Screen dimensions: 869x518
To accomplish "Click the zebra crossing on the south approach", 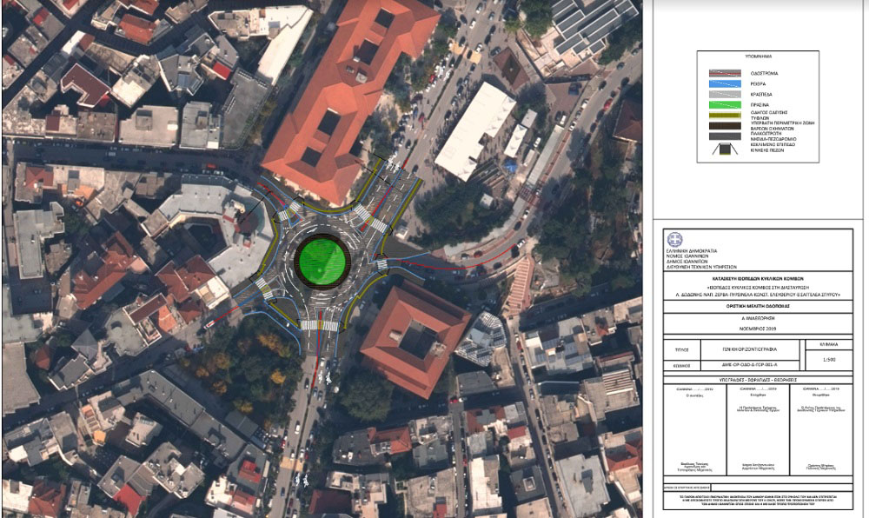I will click(x=318, y=326).
